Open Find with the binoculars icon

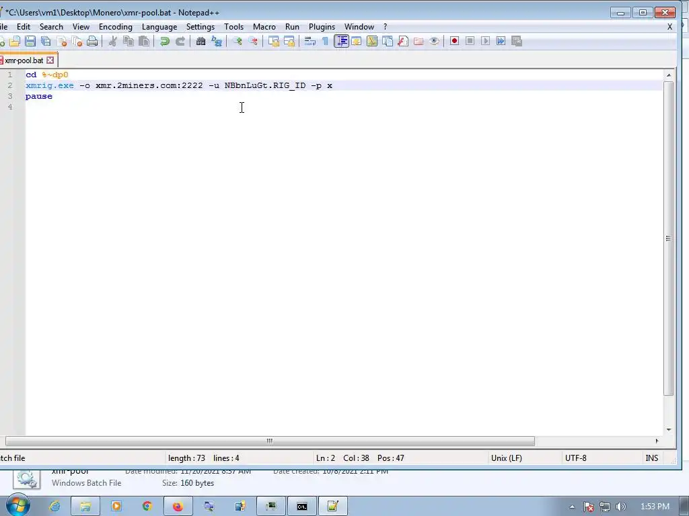click(201, 41)
